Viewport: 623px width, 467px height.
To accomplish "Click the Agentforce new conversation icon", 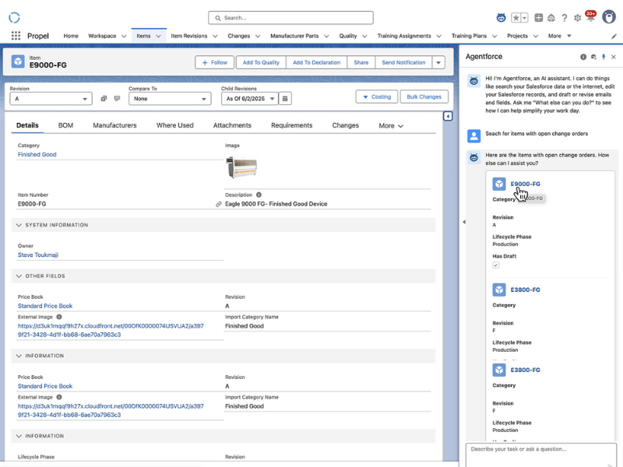I will coord(593,57).
